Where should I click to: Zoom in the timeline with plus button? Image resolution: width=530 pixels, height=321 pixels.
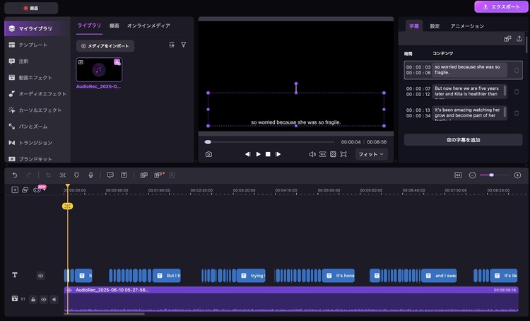[517, 175]
